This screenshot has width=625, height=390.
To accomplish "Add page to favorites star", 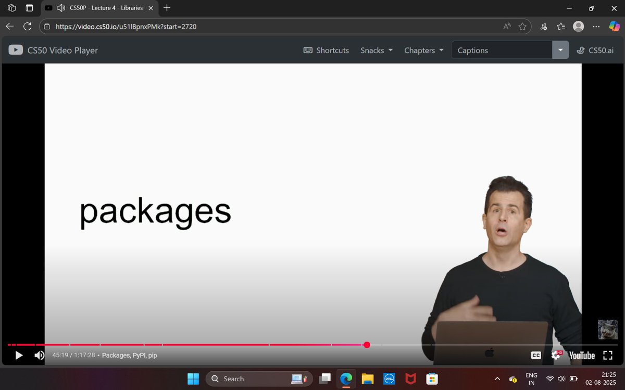I will click(522, 26).
